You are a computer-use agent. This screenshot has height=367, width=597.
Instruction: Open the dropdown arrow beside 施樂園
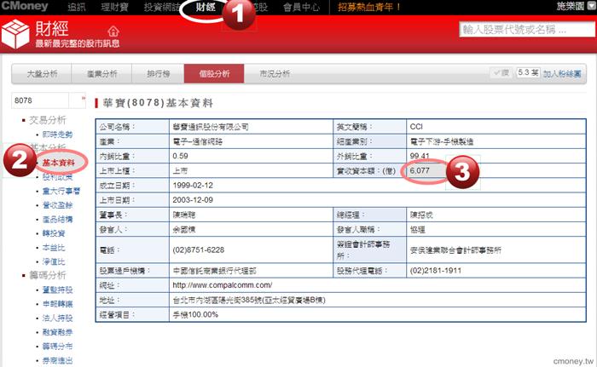(x=591, y=7)
